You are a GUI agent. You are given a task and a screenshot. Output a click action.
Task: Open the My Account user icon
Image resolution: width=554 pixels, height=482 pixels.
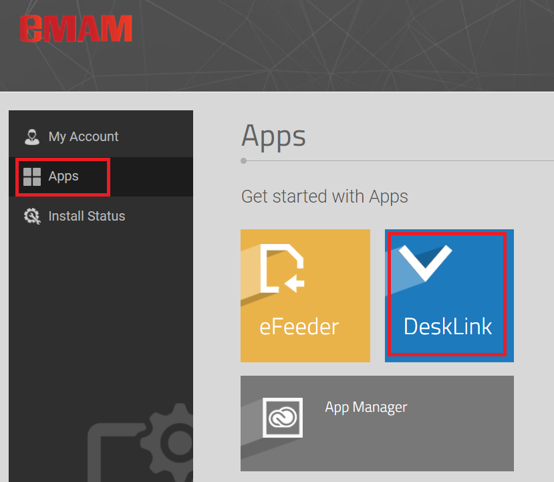click(x=32, y=137)
